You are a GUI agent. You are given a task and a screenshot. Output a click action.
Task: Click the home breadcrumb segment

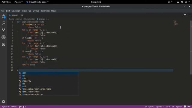click(x=12, y=19)
